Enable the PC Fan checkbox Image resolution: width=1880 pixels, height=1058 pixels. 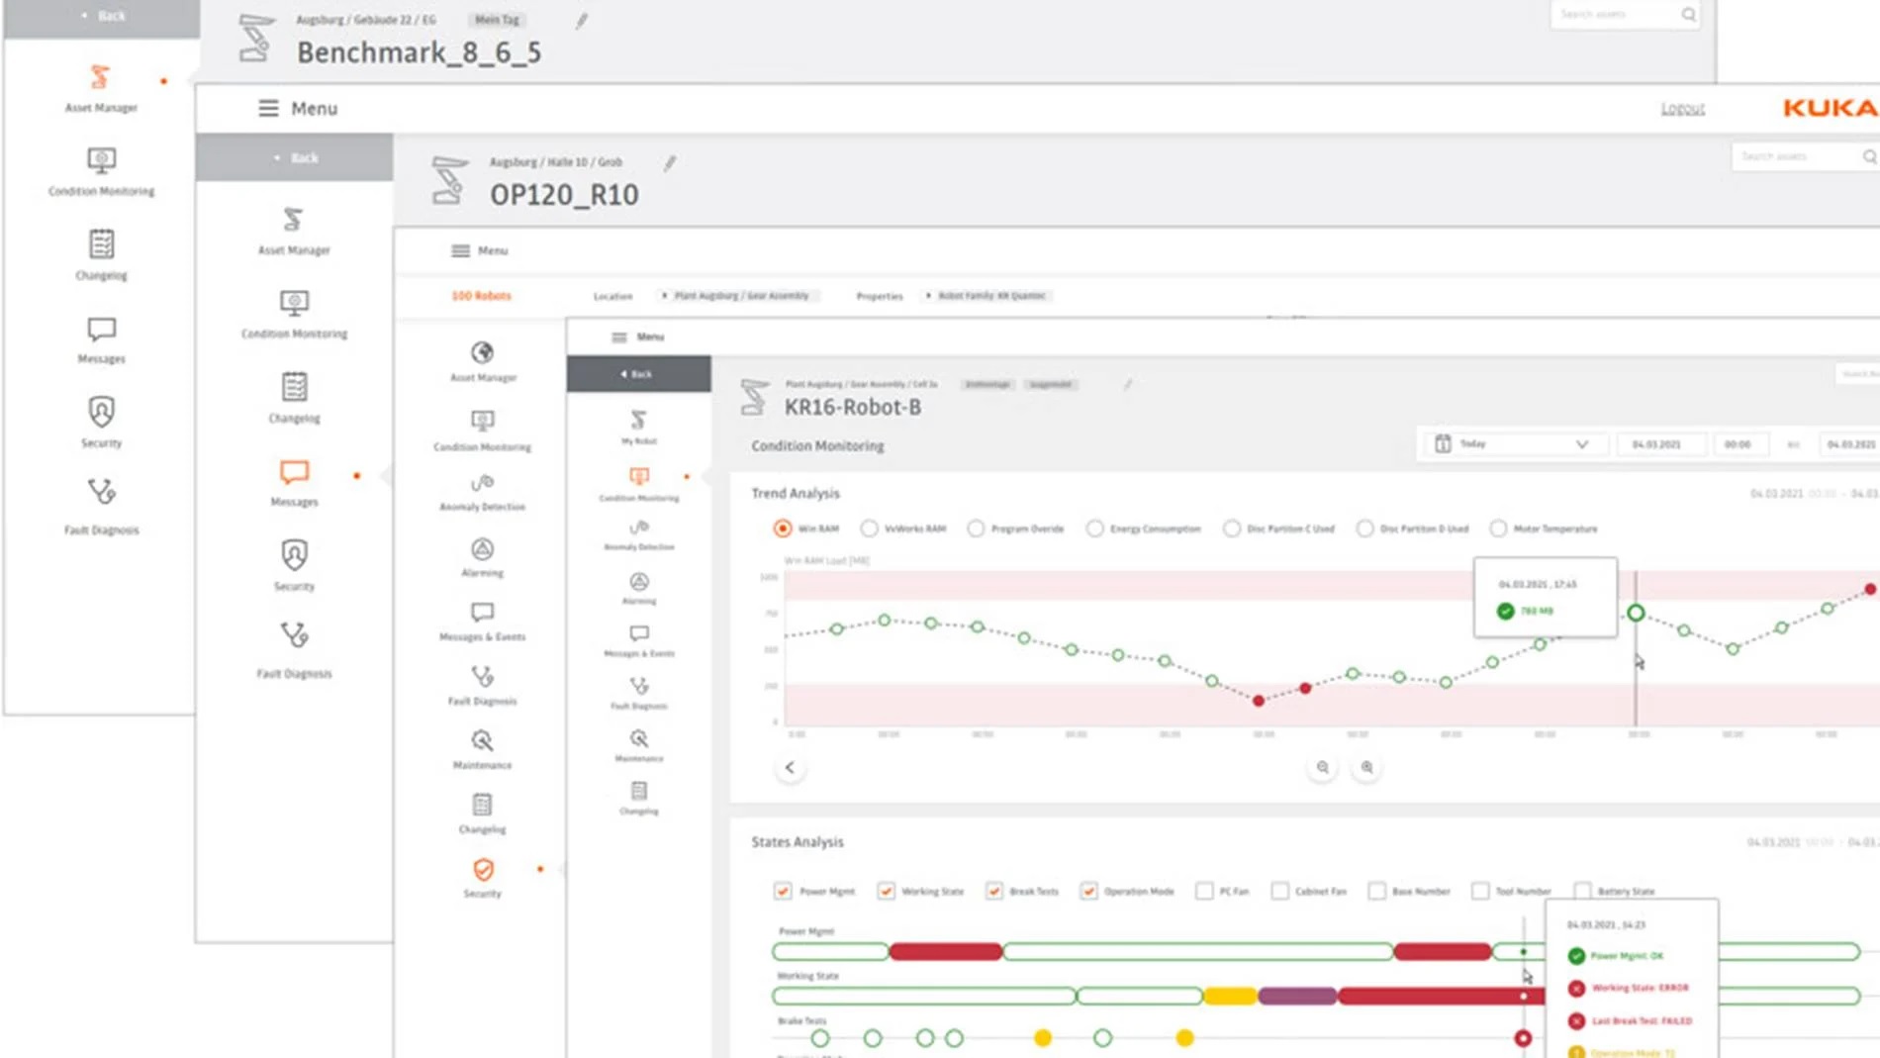(x=1203, y=891)
